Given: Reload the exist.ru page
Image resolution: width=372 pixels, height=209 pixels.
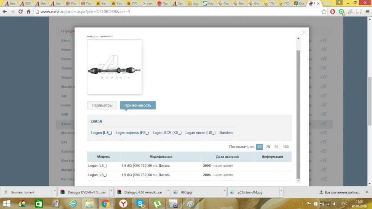Looking at the screenshot, I should click(20, 12).
